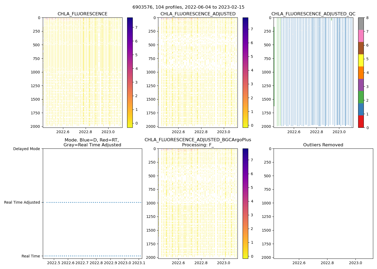Choose the brown segment of the QC colorbar
The height and width of the screenshot is (269, 377).
click(361, 48)
